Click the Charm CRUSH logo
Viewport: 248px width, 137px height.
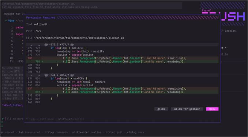click(x=223, y=15)
